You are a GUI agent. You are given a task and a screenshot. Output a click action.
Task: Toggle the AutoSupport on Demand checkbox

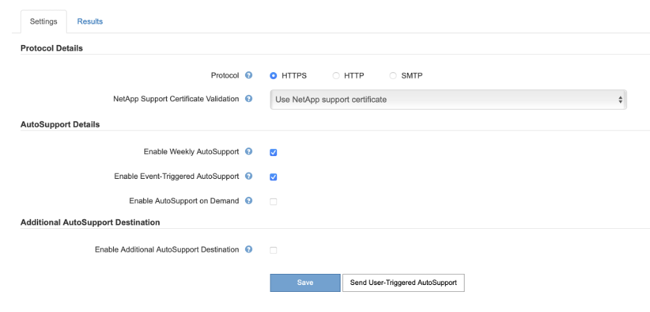point(274,202)
